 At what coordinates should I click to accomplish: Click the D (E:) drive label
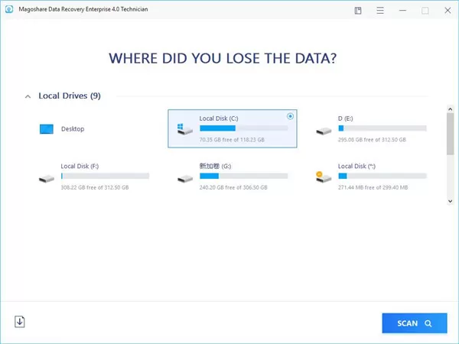coord(346,118)
